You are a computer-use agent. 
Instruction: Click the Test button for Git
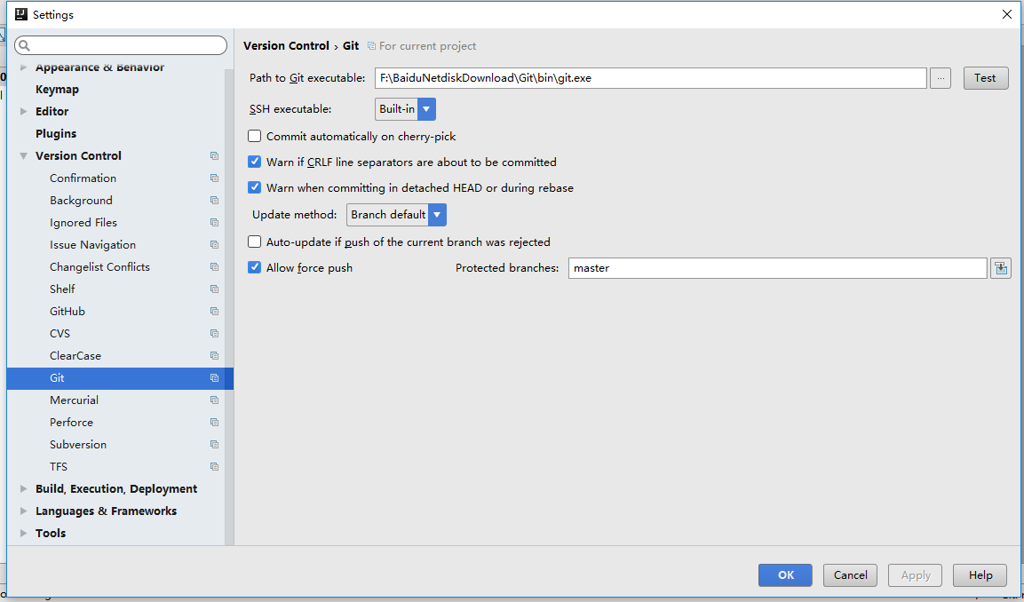point(986,78)
